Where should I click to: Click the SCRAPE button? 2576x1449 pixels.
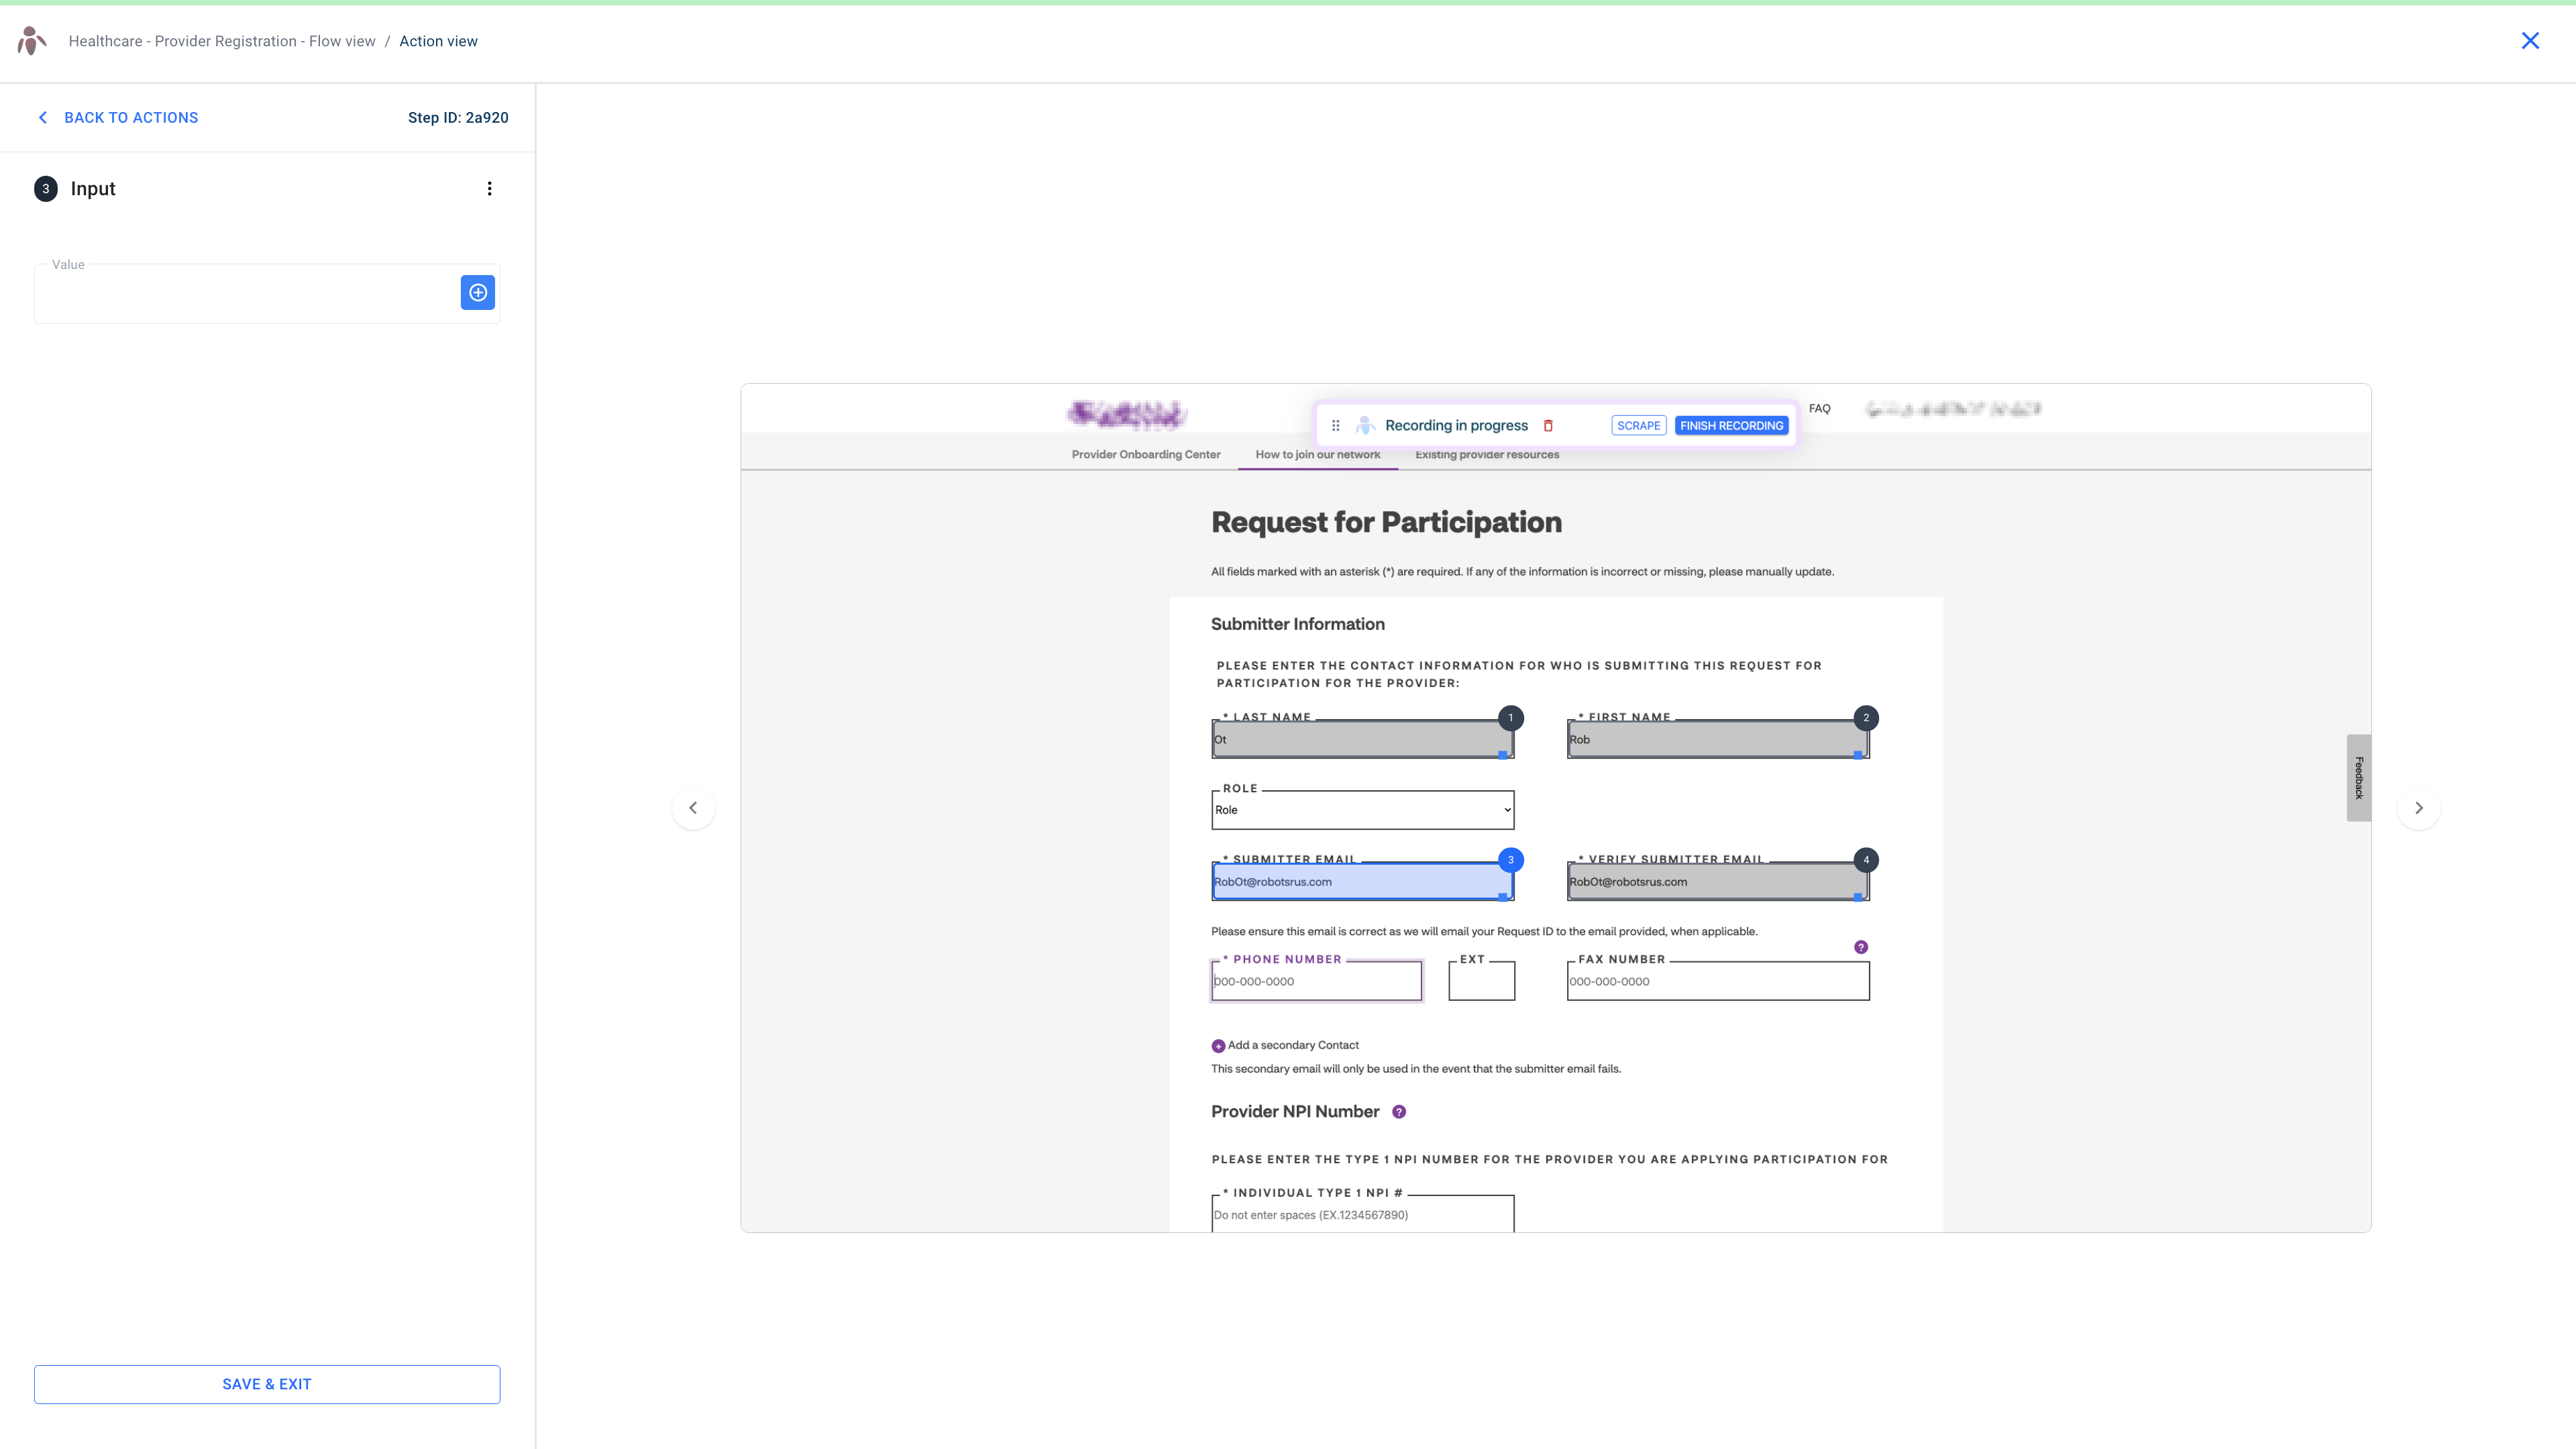[1639, 425]
